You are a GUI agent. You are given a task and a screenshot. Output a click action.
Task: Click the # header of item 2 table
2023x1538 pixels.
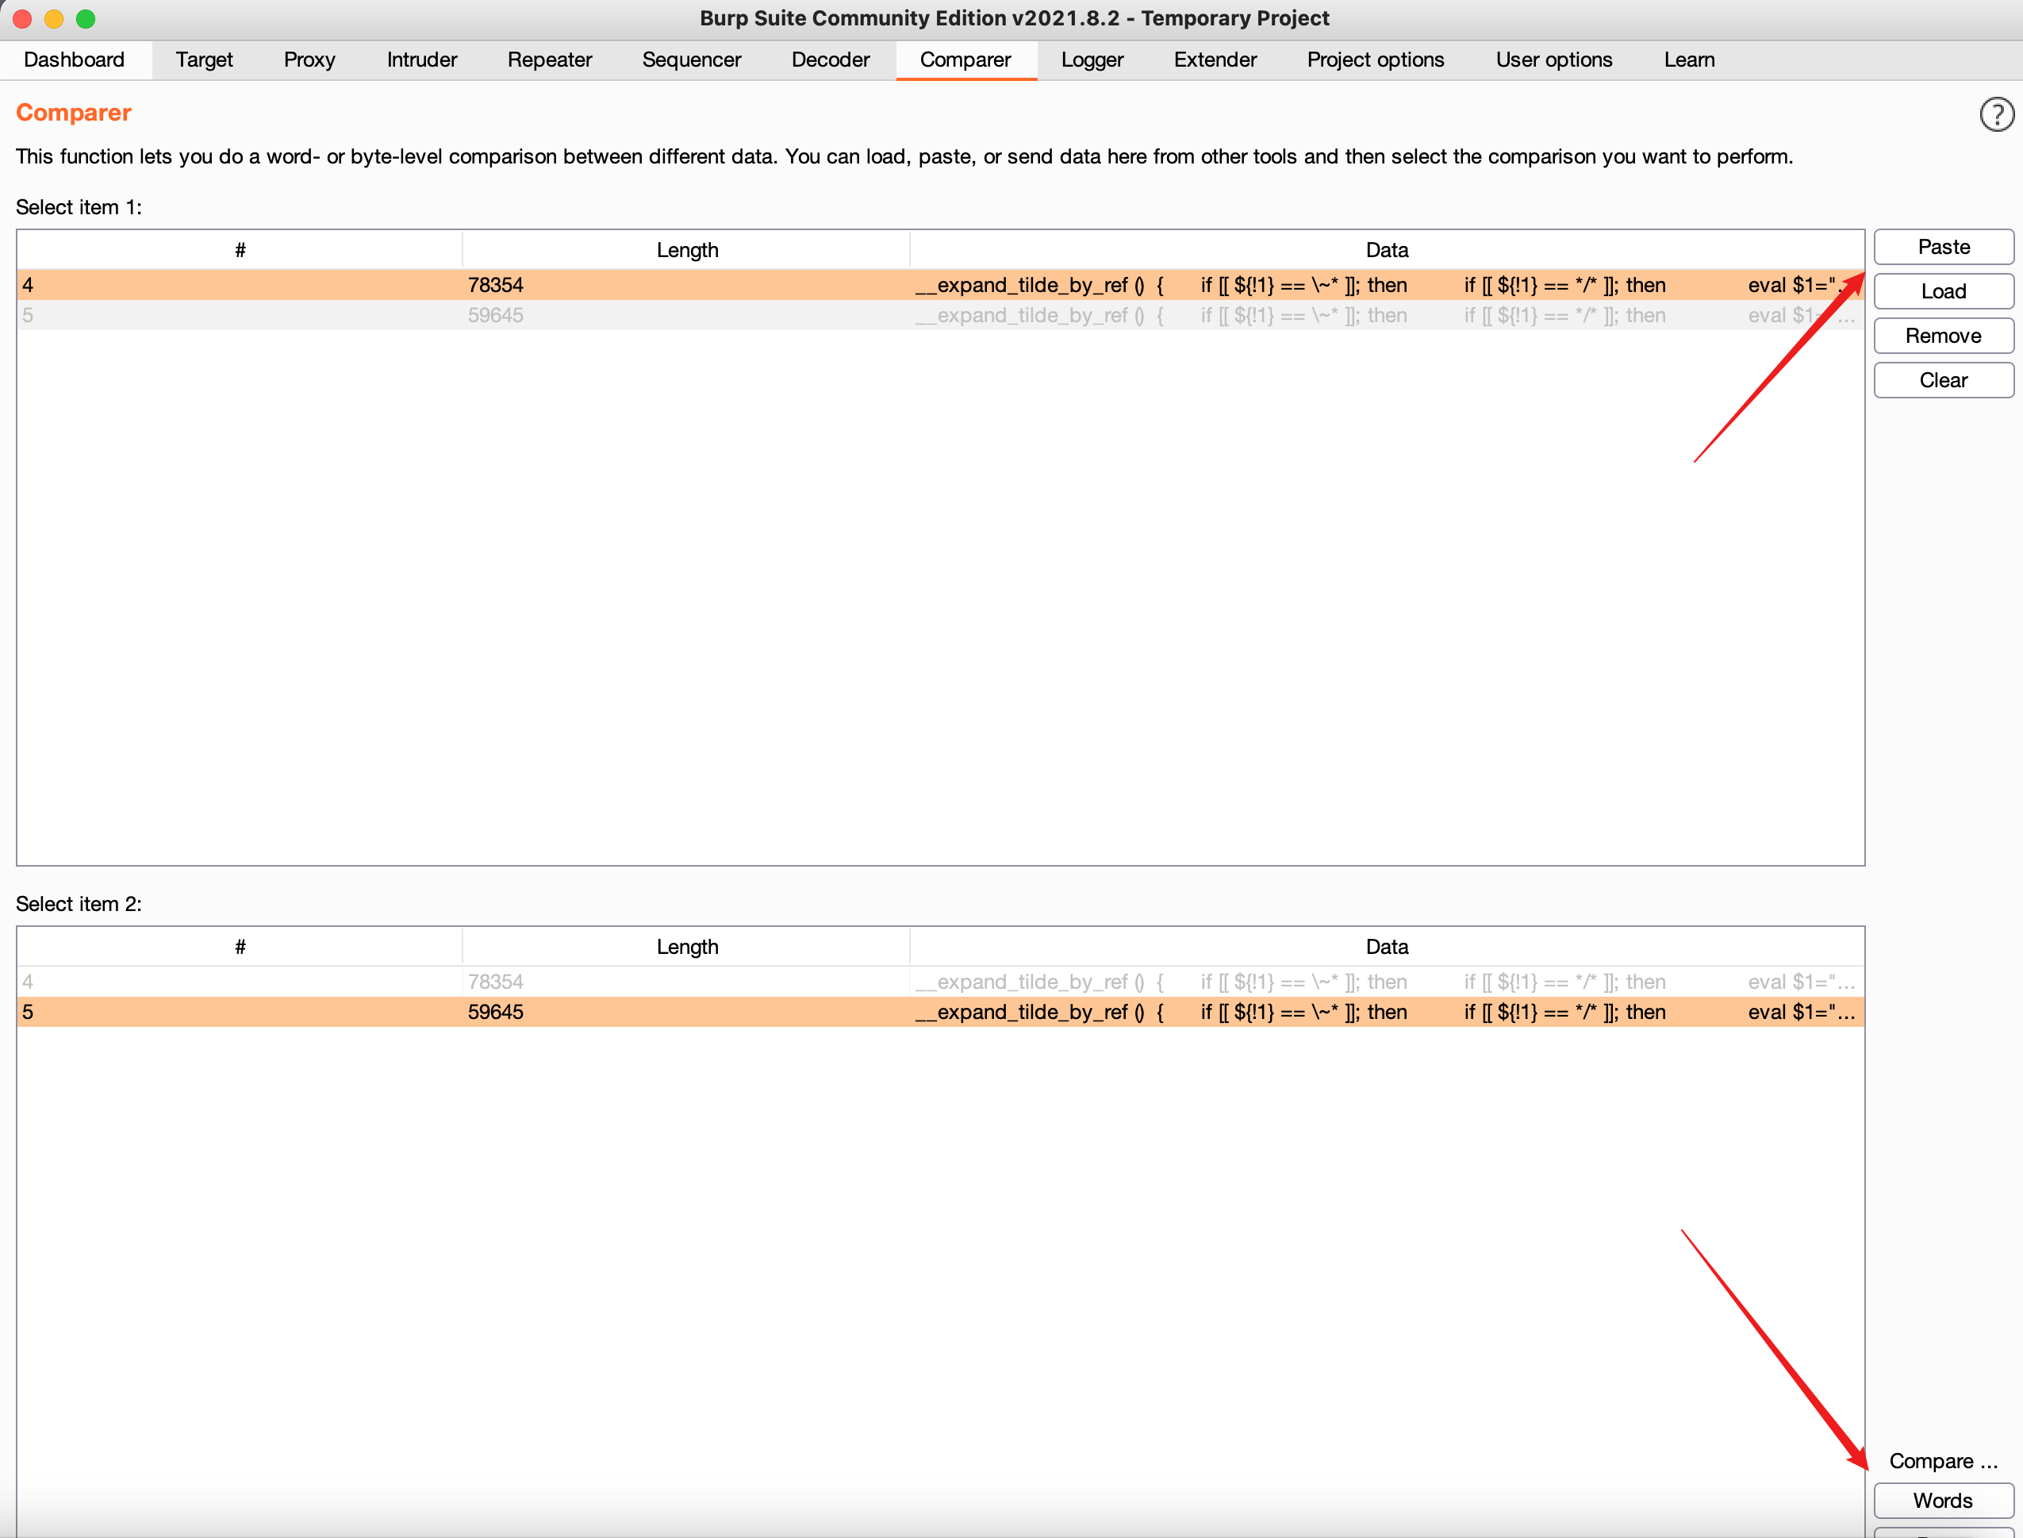(240, 947)
